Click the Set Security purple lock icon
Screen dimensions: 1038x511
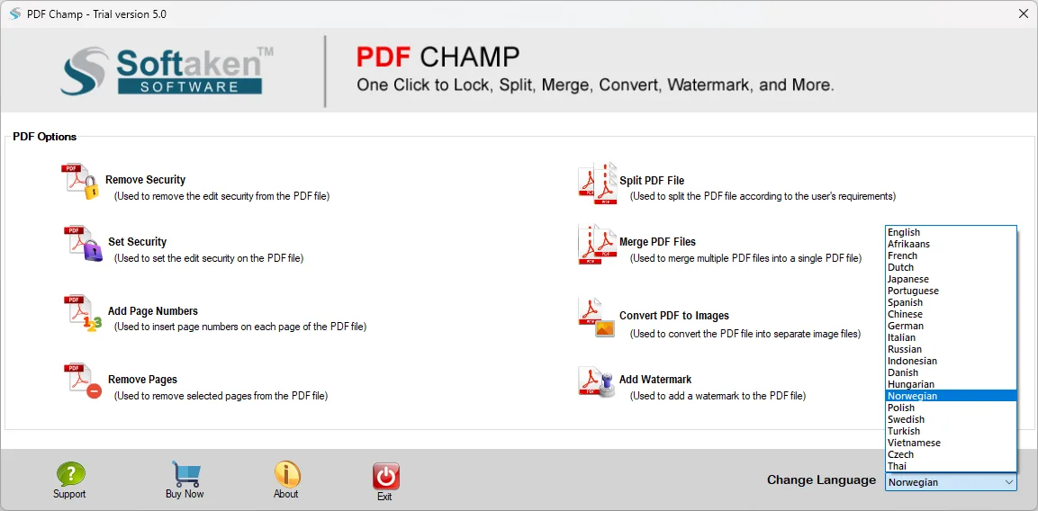tap(84, 244)
